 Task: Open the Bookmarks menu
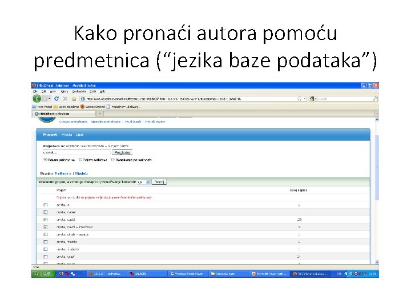coord(79,91)
